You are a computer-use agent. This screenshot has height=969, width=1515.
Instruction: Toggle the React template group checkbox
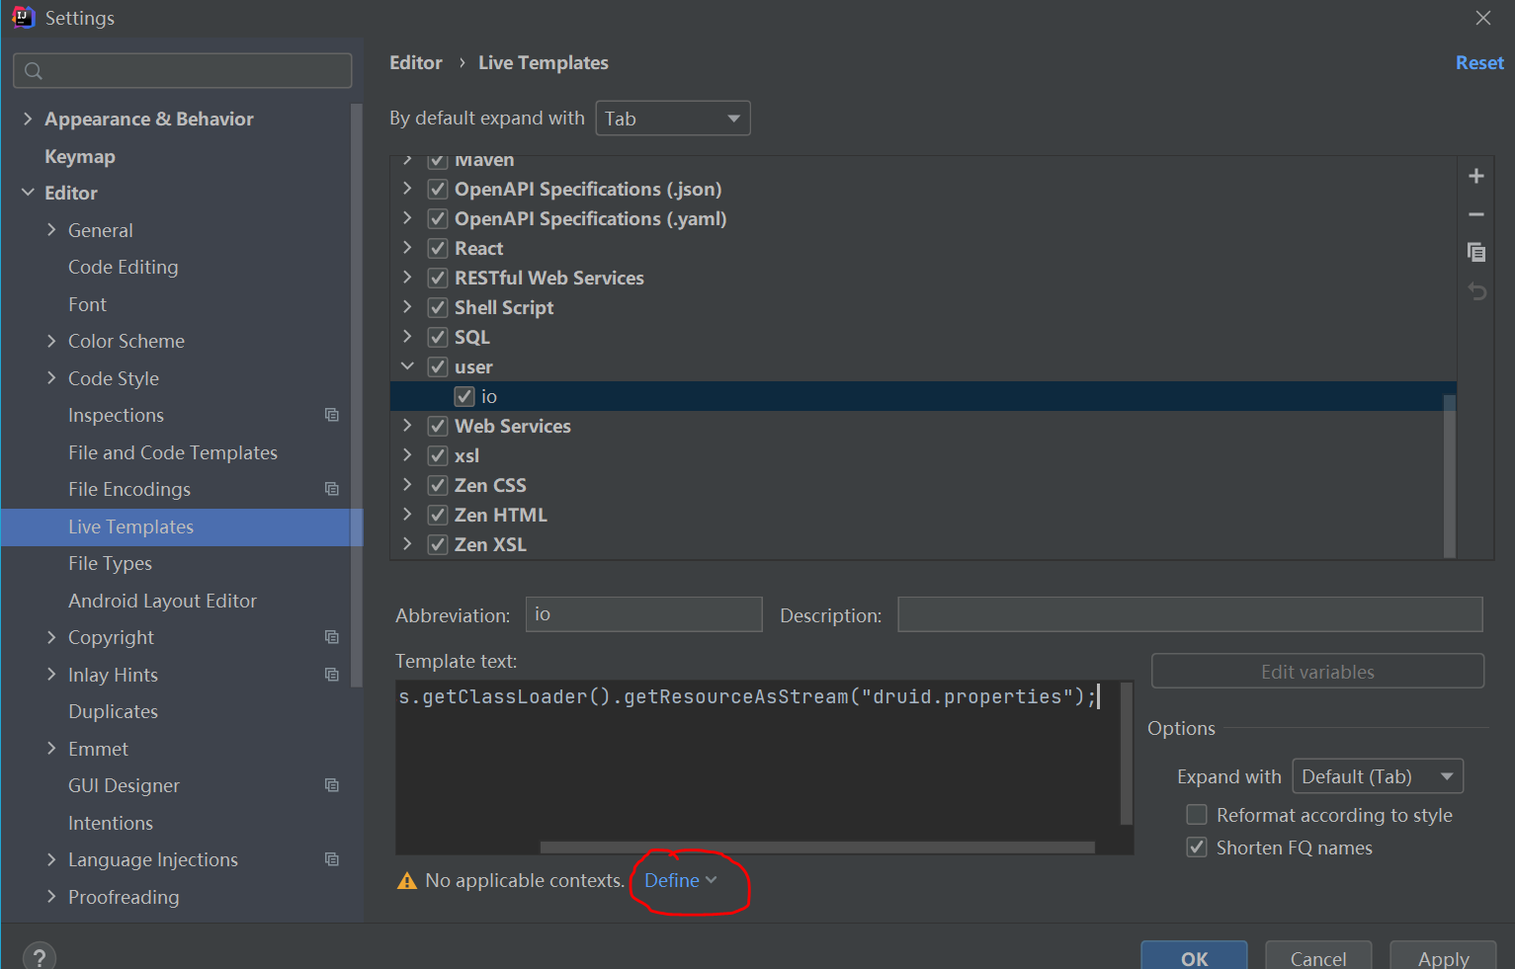[438, 248]
